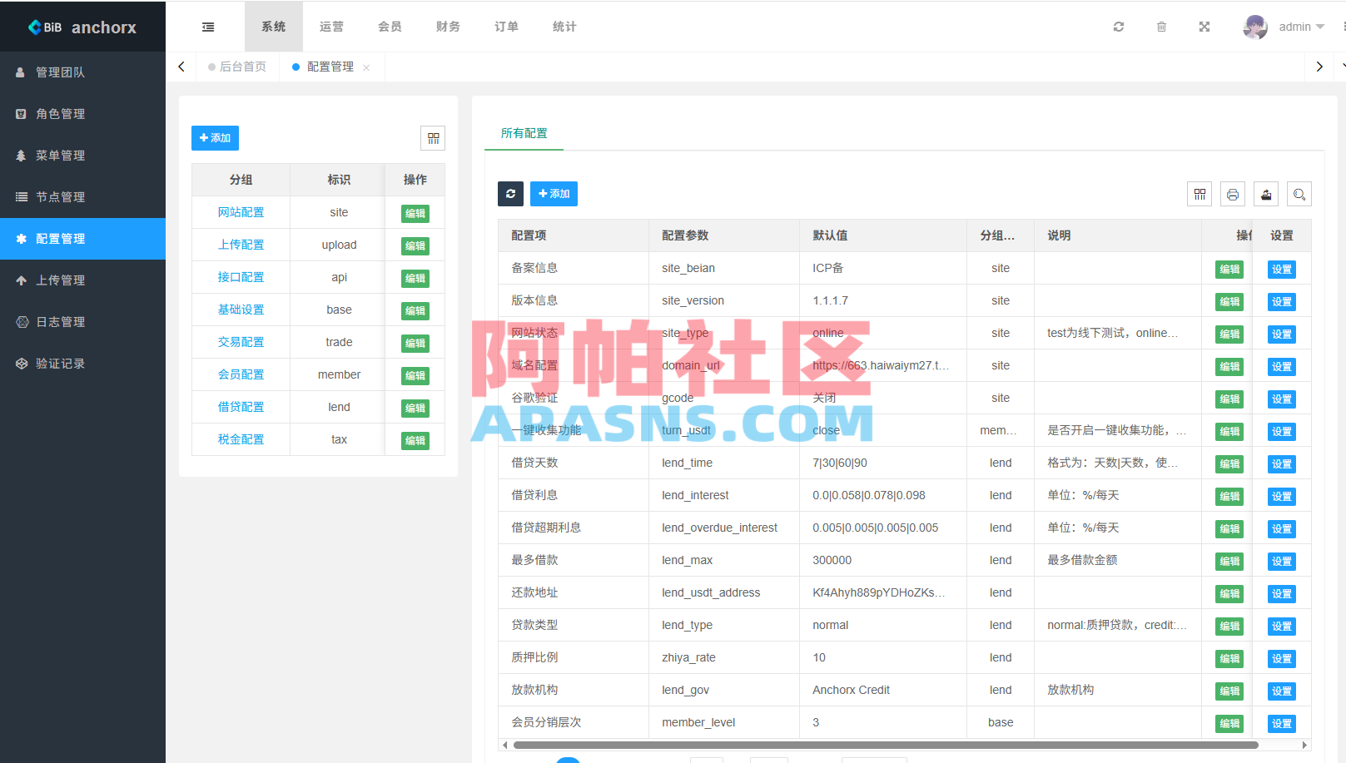Collapse the sidebar with the hamburger icon
The width and height of the screenshot is (1346, 763).
[x=208, y=27]
